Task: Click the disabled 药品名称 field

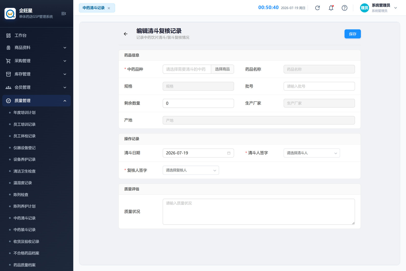Action: point(319,69)
